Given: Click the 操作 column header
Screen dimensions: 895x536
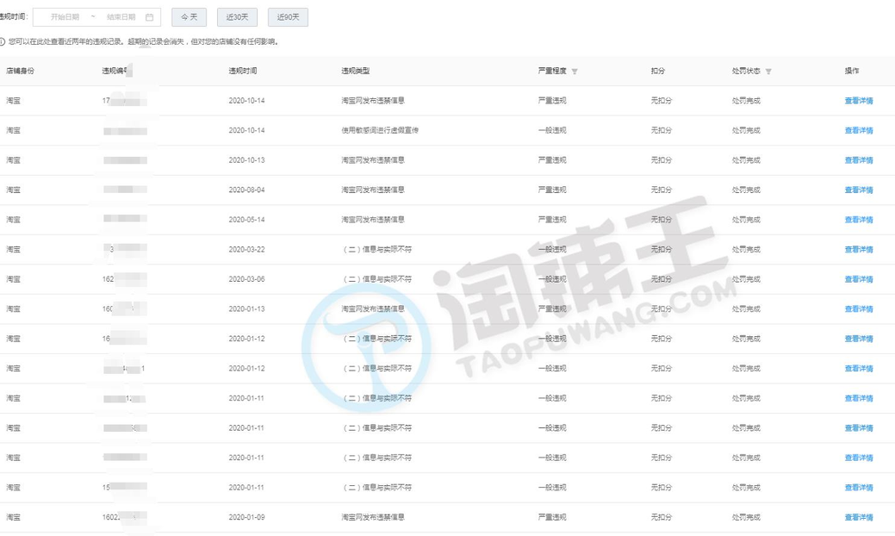Looking at the screenshot, I should coord(852,71).
